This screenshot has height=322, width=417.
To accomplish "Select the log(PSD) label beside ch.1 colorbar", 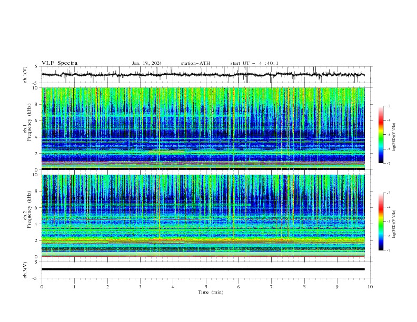I will tap(394, 137).
